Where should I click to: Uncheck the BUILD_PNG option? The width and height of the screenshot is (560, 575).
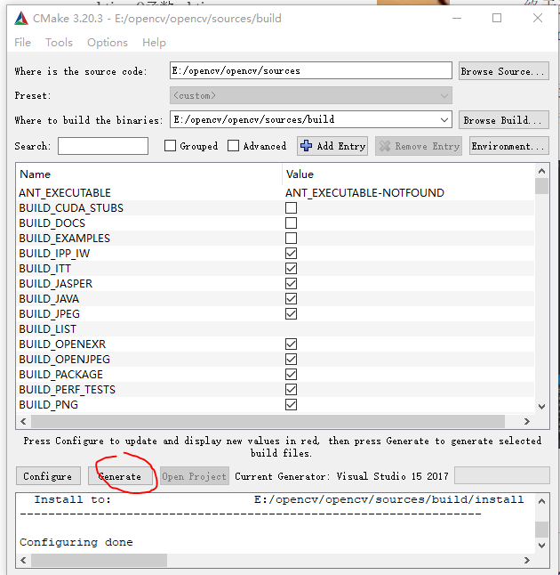pos(292,404)
